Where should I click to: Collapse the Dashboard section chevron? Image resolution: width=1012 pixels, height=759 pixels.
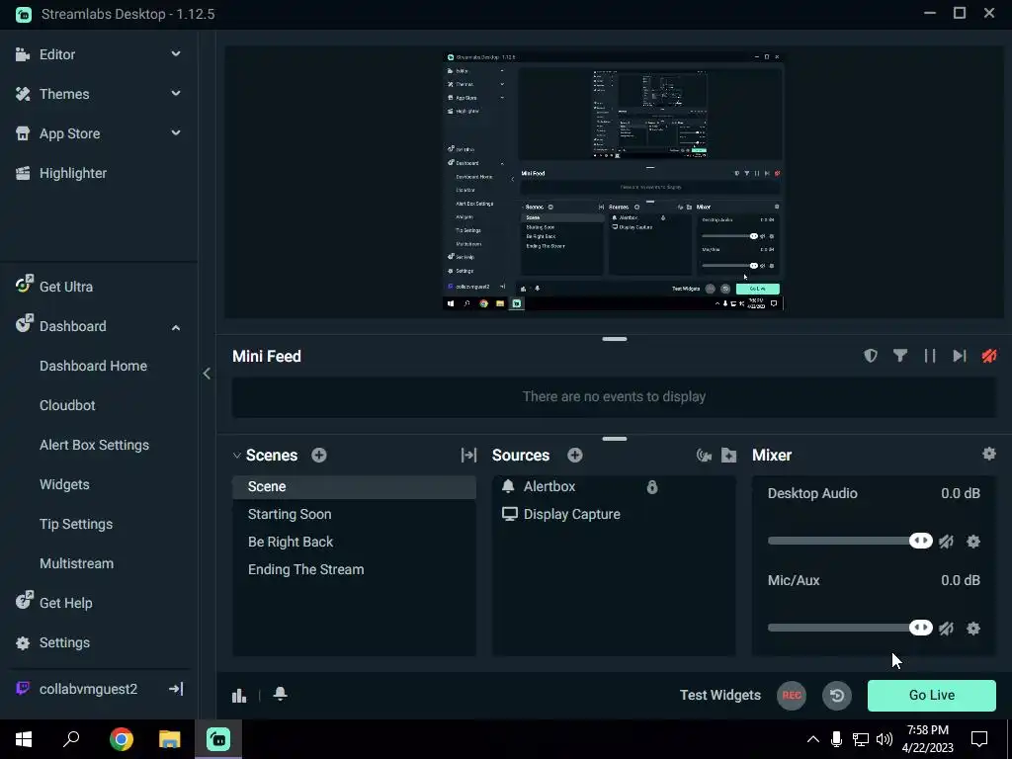tap(176, 326)
